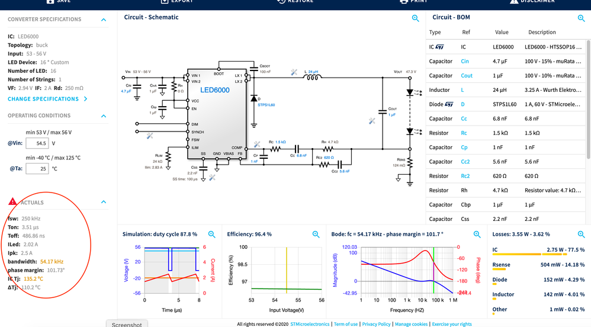
Task: Click the STMicroelectronics footer link
Action: tap(310, 324)
